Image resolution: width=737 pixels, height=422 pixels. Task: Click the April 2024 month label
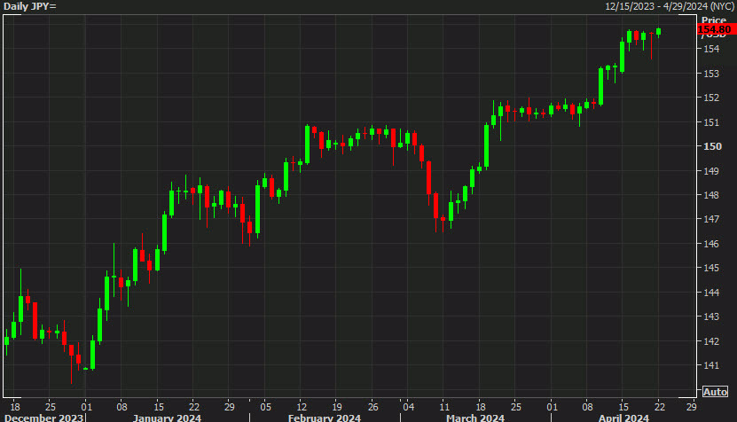(x=623, y=418)
